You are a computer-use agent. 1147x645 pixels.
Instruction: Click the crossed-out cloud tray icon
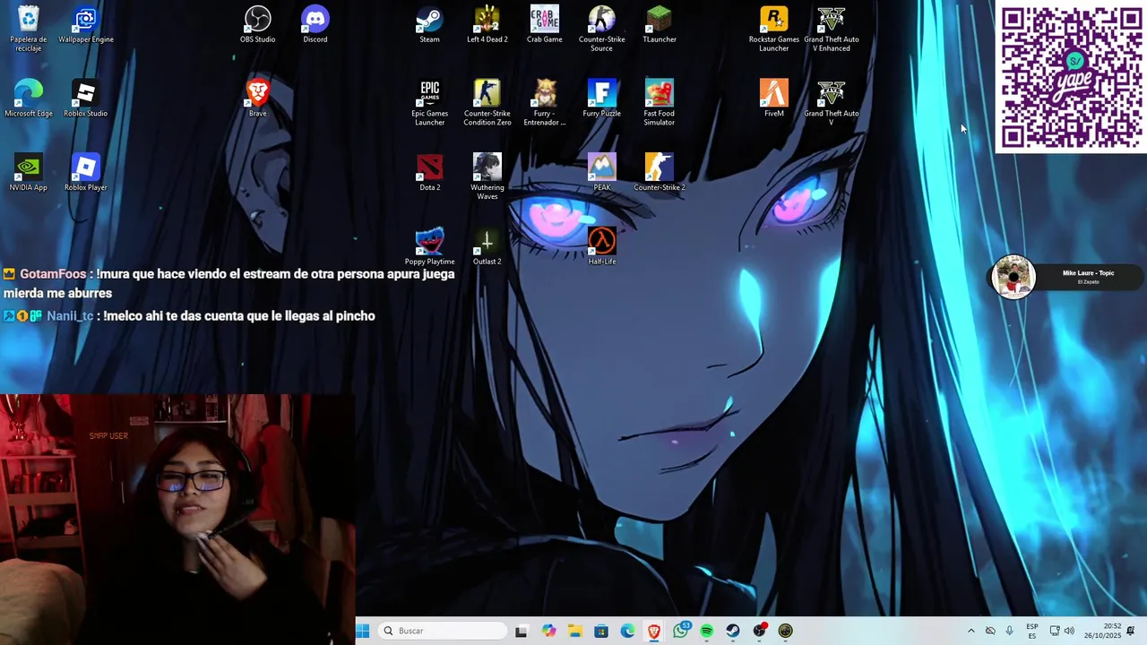click(990, 631)
